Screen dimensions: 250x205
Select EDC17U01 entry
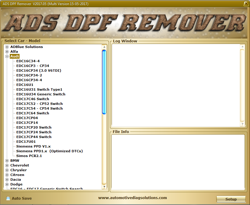[26, 142]
